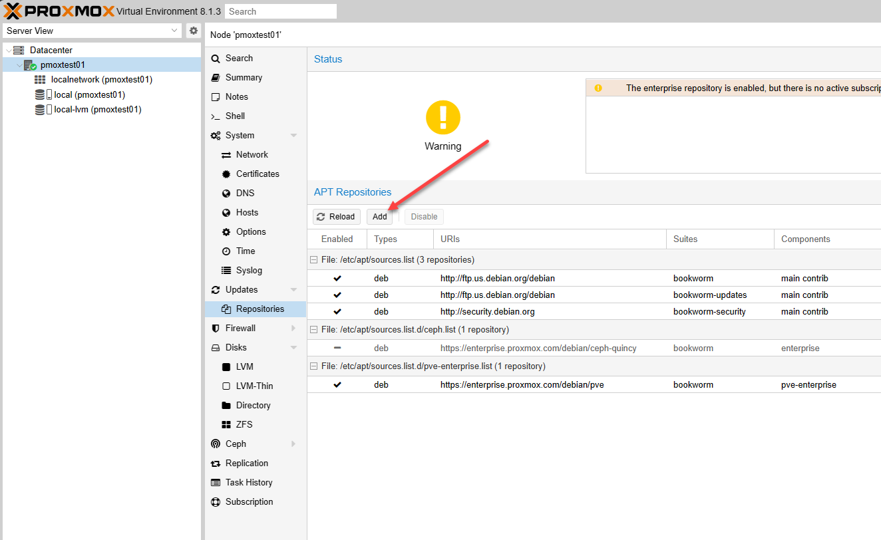Screen dimensions: 881x540
Task: Click enabled checkmark for bookworm-updates repository
Action: (337, 295)
